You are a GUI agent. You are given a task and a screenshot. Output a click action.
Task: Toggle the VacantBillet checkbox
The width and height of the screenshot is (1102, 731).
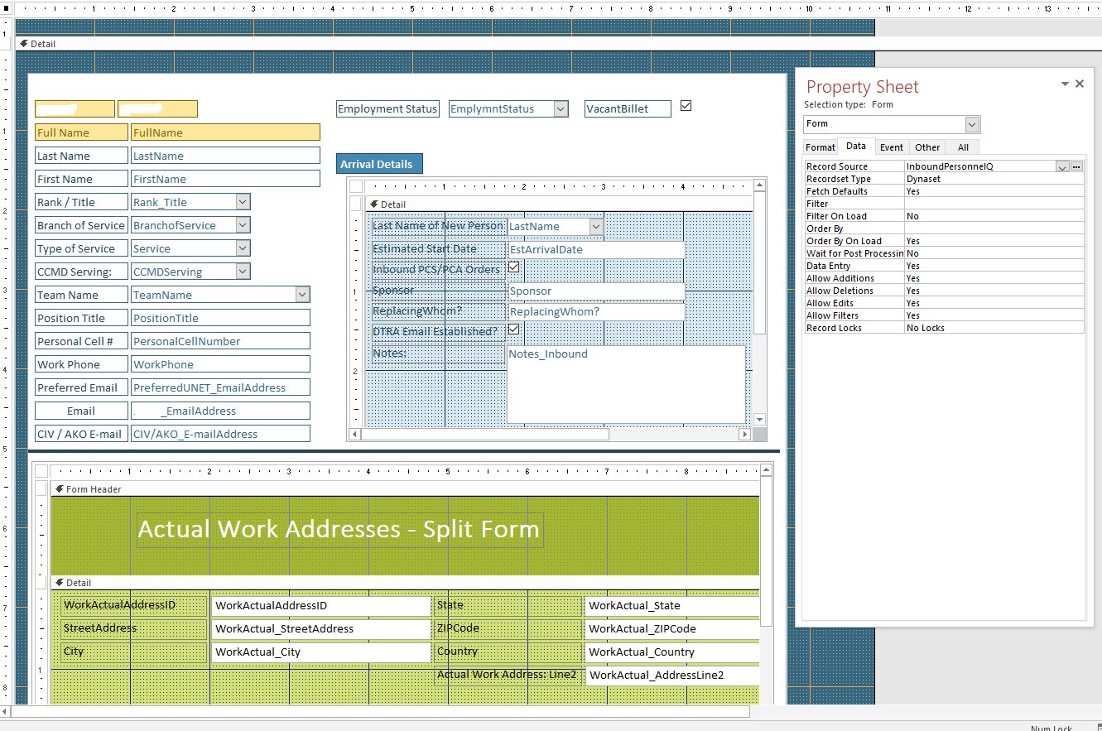686,106
